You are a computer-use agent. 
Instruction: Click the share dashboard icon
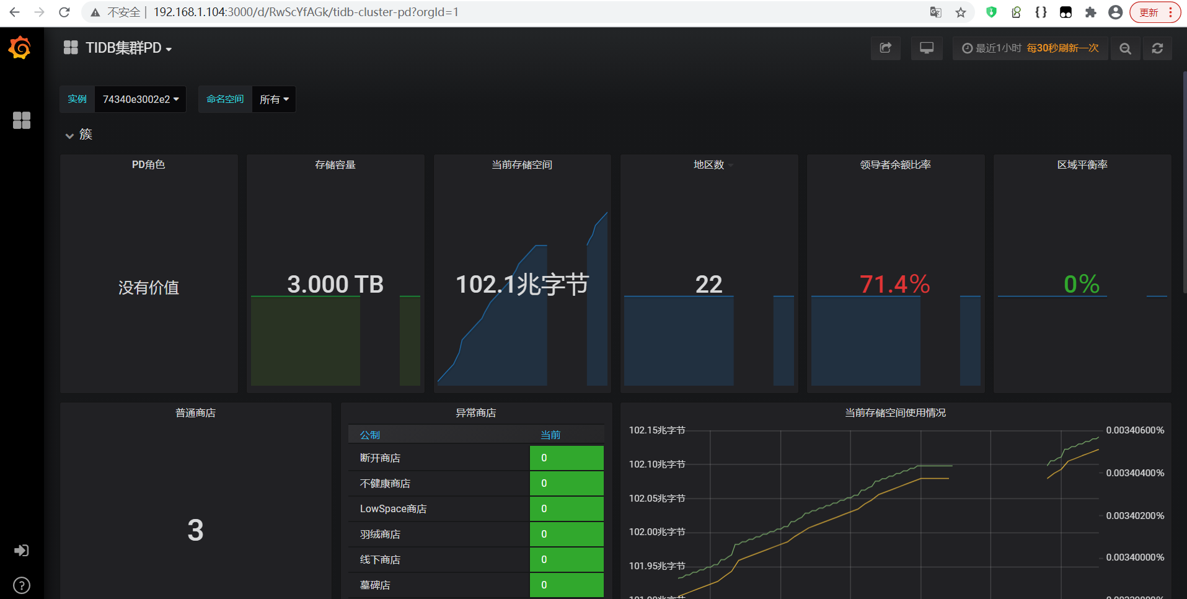885,48
